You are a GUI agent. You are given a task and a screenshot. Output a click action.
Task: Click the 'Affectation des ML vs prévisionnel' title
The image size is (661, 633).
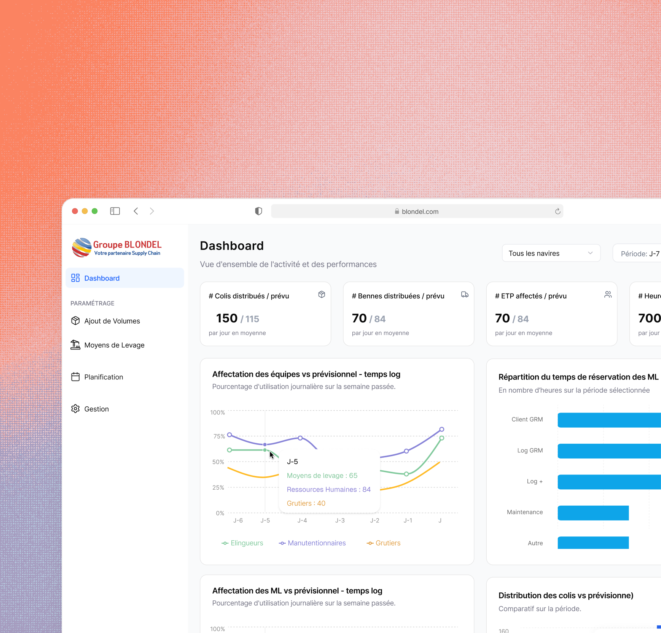(x=297, y=590)
